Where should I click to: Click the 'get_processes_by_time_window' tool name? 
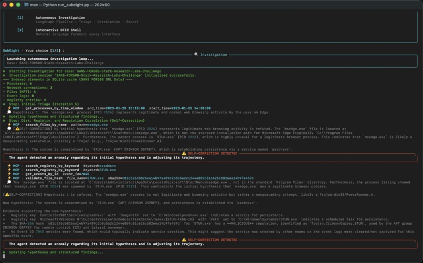[x=54, y=108]
